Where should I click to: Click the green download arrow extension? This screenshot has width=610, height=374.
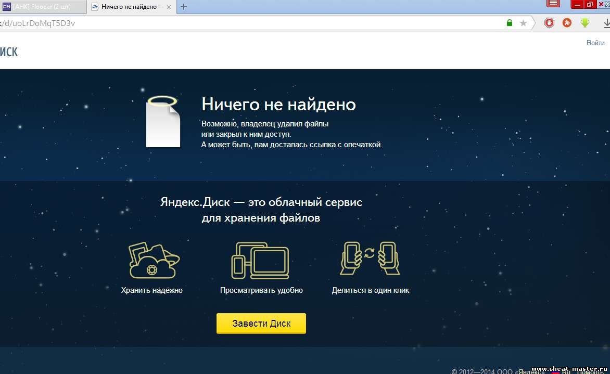(584, 23)
